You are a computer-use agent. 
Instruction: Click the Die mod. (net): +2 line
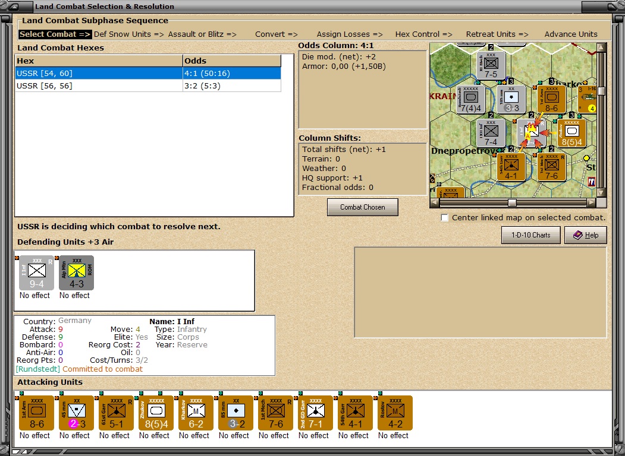(x=339, y=56)
